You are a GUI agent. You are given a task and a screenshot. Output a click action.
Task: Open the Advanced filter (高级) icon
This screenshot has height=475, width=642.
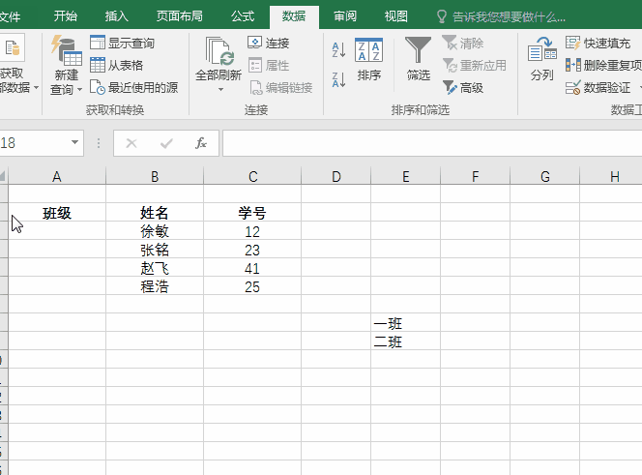point(450,87)
